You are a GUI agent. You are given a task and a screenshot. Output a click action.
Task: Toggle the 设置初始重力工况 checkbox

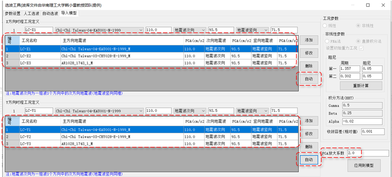[x=361, y=48]
